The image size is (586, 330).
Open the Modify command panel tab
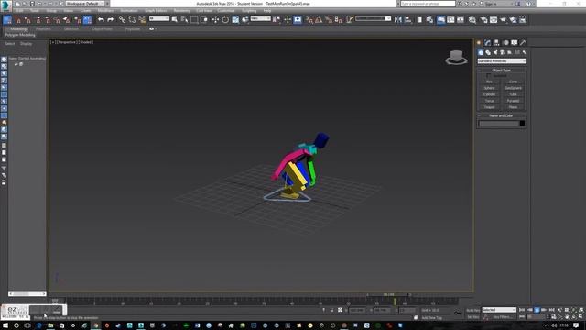487,43
